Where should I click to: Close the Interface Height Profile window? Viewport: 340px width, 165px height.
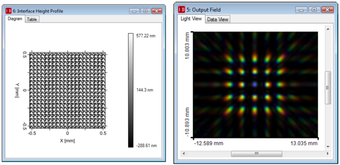pos(157,11)
